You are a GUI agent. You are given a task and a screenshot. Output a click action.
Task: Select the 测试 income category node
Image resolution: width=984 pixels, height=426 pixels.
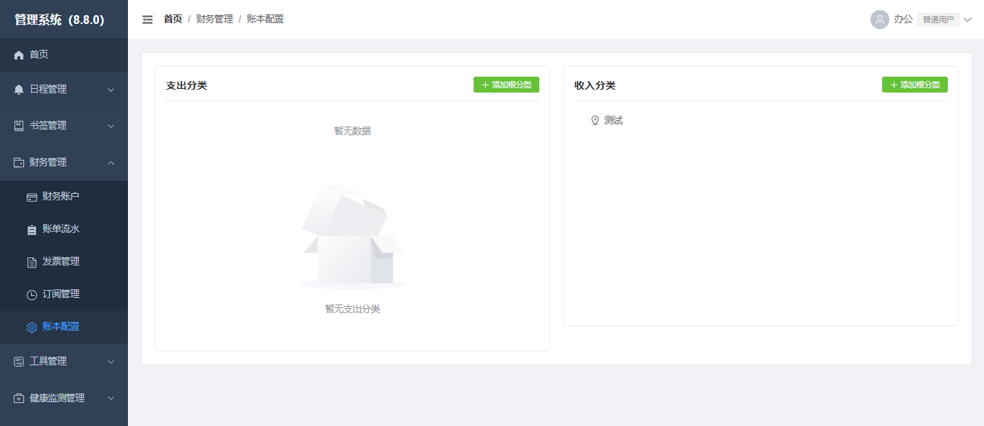click(613, 121)
